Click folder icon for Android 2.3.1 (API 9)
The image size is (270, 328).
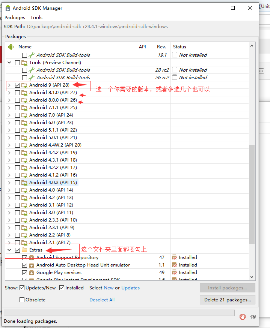pyautogui.click(x=24, y=228)
